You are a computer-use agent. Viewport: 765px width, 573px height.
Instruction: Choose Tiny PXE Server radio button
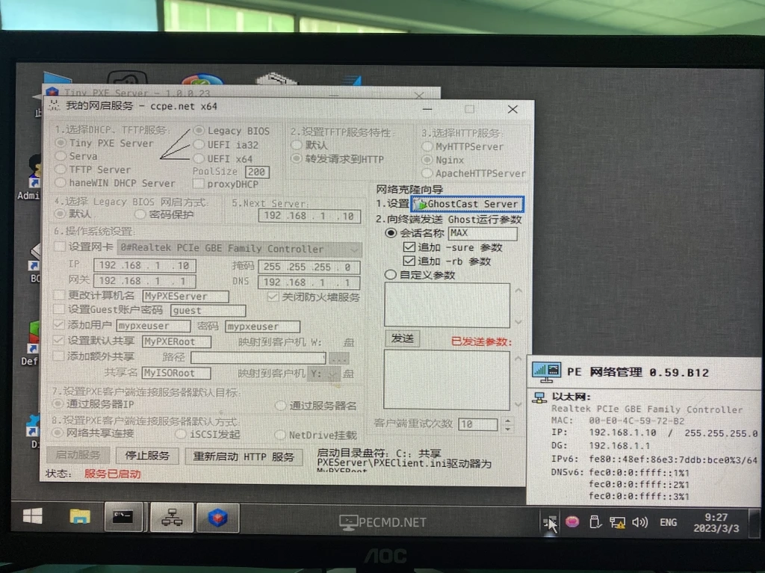coord(61,143)
